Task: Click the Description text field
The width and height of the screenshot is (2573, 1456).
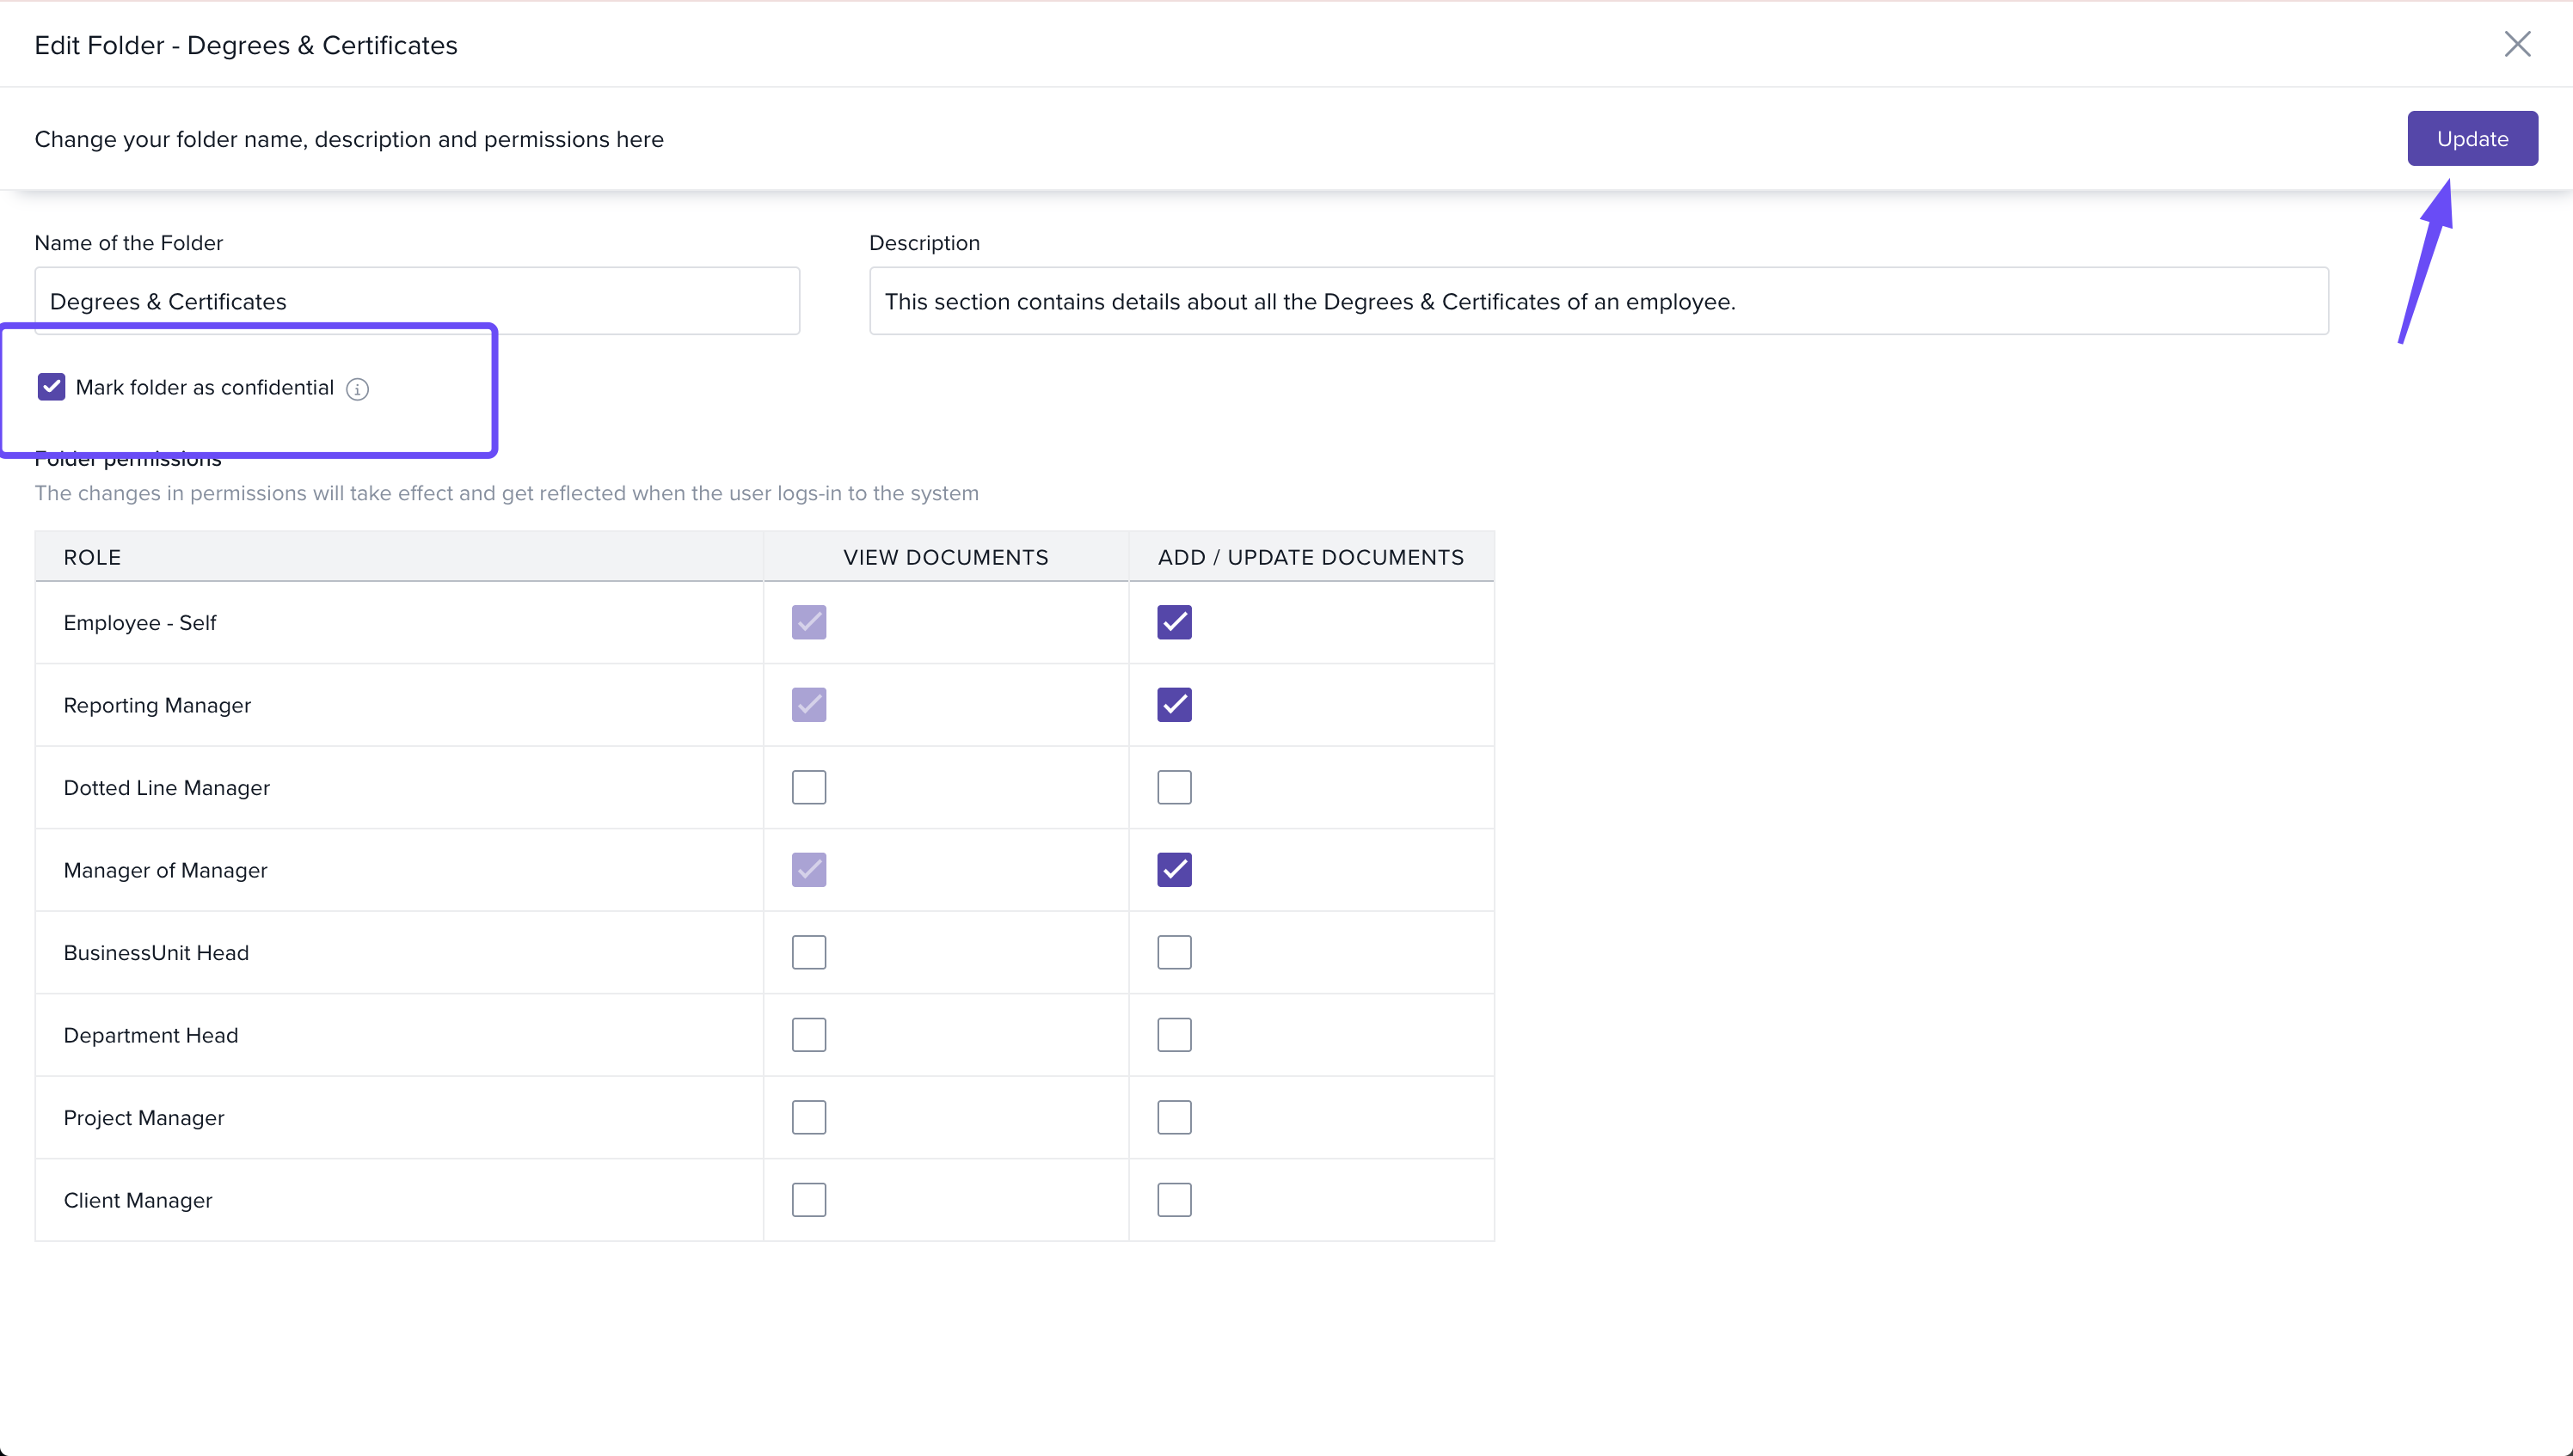Action: [1598, 301]
